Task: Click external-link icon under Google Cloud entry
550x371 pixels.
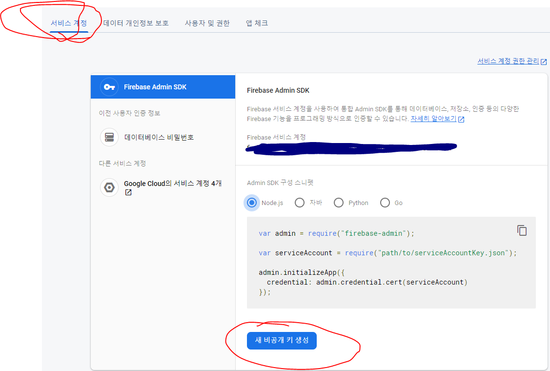Action: coord(128,192)
